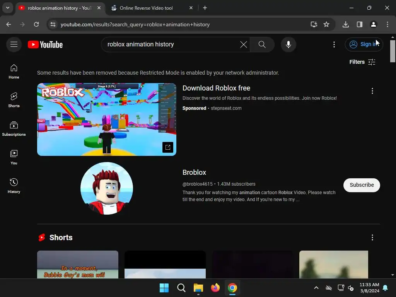Show hidden system tray icons
The width and height of the screenshot is (396, 297).
[316, 288]
